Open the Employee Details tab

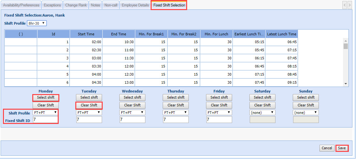pyautogui.click(x=135, y=5)
